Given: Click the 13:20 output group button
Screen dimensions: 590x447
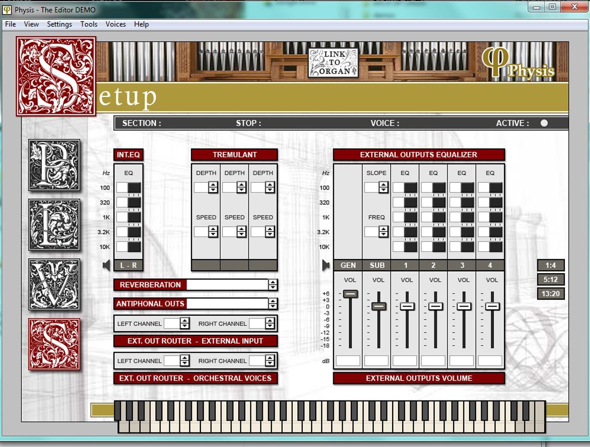Looking at the screenshot, I should pyautogui.click(x=551, y=294).
